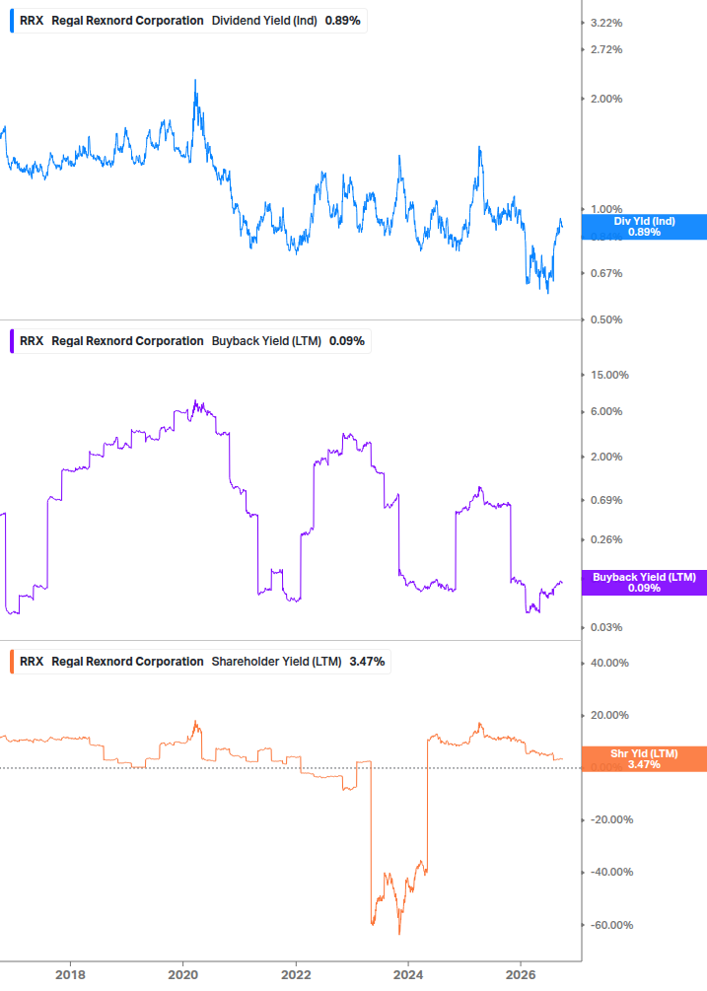707x991 pixels.
Task: Click the 2026 label on the time axis
Action: point(521,974)
